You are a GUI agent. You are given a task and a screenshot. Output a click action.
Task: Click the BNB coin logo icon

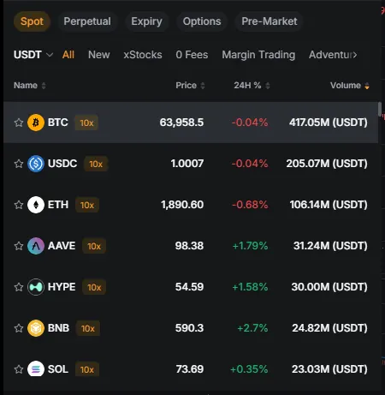tap(36, 328)
